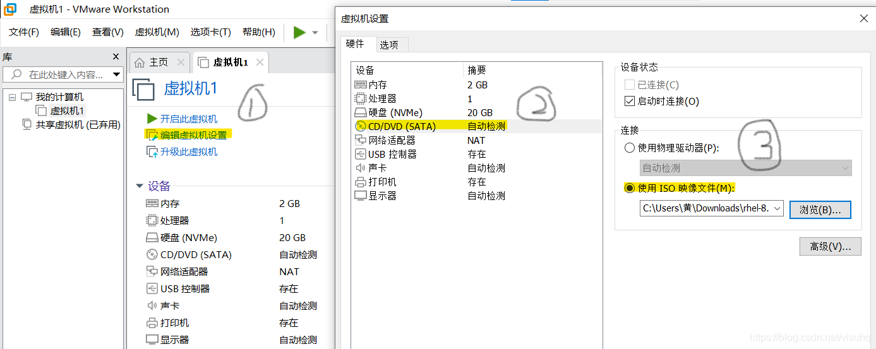
Task: Click the large VM icon beside 虚拟机1 heading
Action: pyautogui.click(x=143, y=89)
